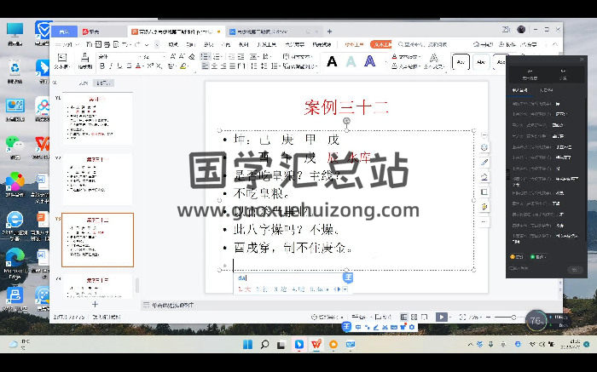Open Windows Start menu on taskbar
This screenshot has width=597, height=372.
247,345
